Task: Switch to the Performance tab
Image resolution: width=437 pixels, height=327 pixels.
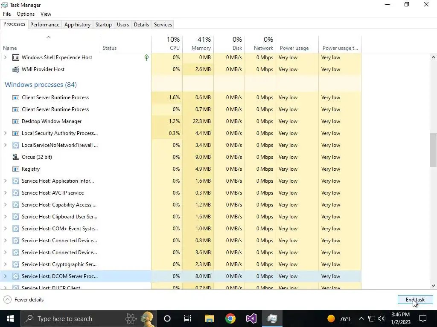Action: 45,25
